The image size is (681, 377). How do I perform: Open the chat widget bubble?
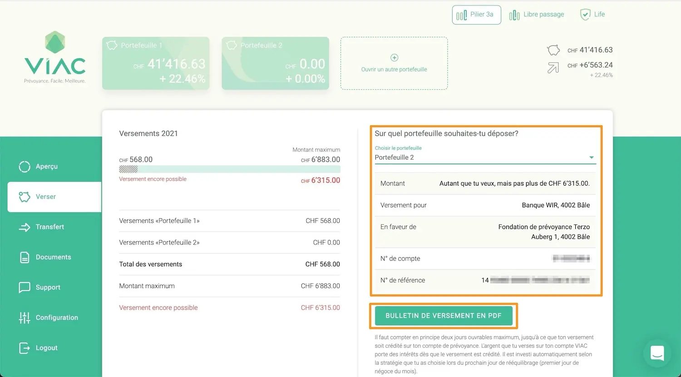point(657,353)
